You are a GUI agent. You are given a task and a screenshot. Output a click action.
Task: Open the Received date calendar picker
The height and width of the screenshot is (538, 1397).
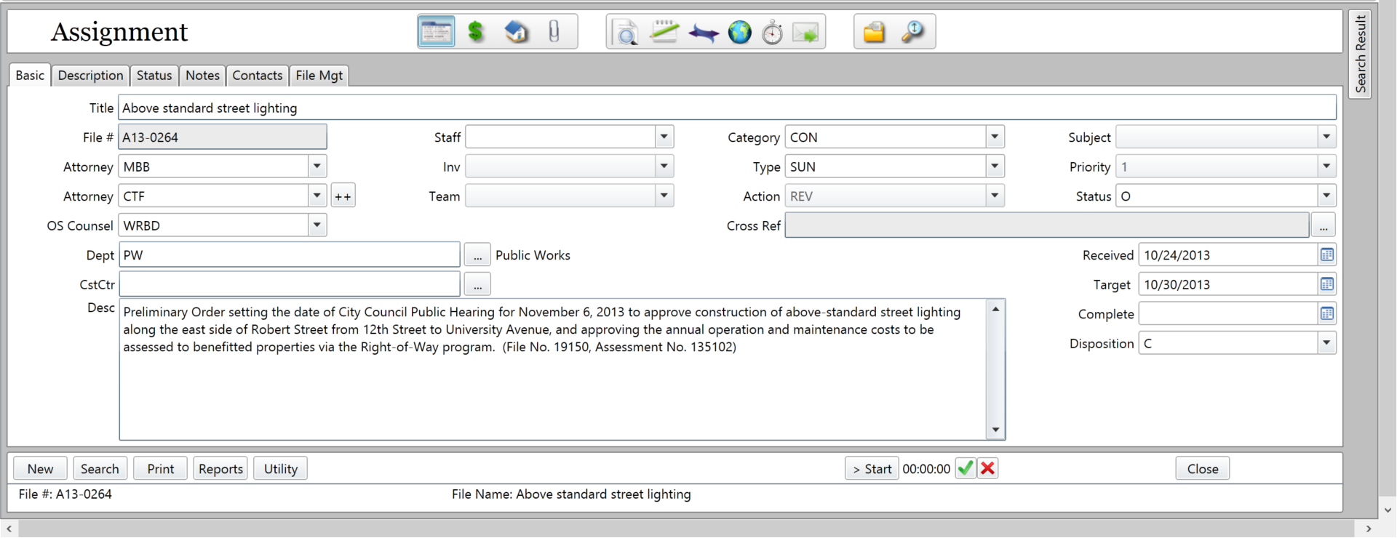(1327, 254)
